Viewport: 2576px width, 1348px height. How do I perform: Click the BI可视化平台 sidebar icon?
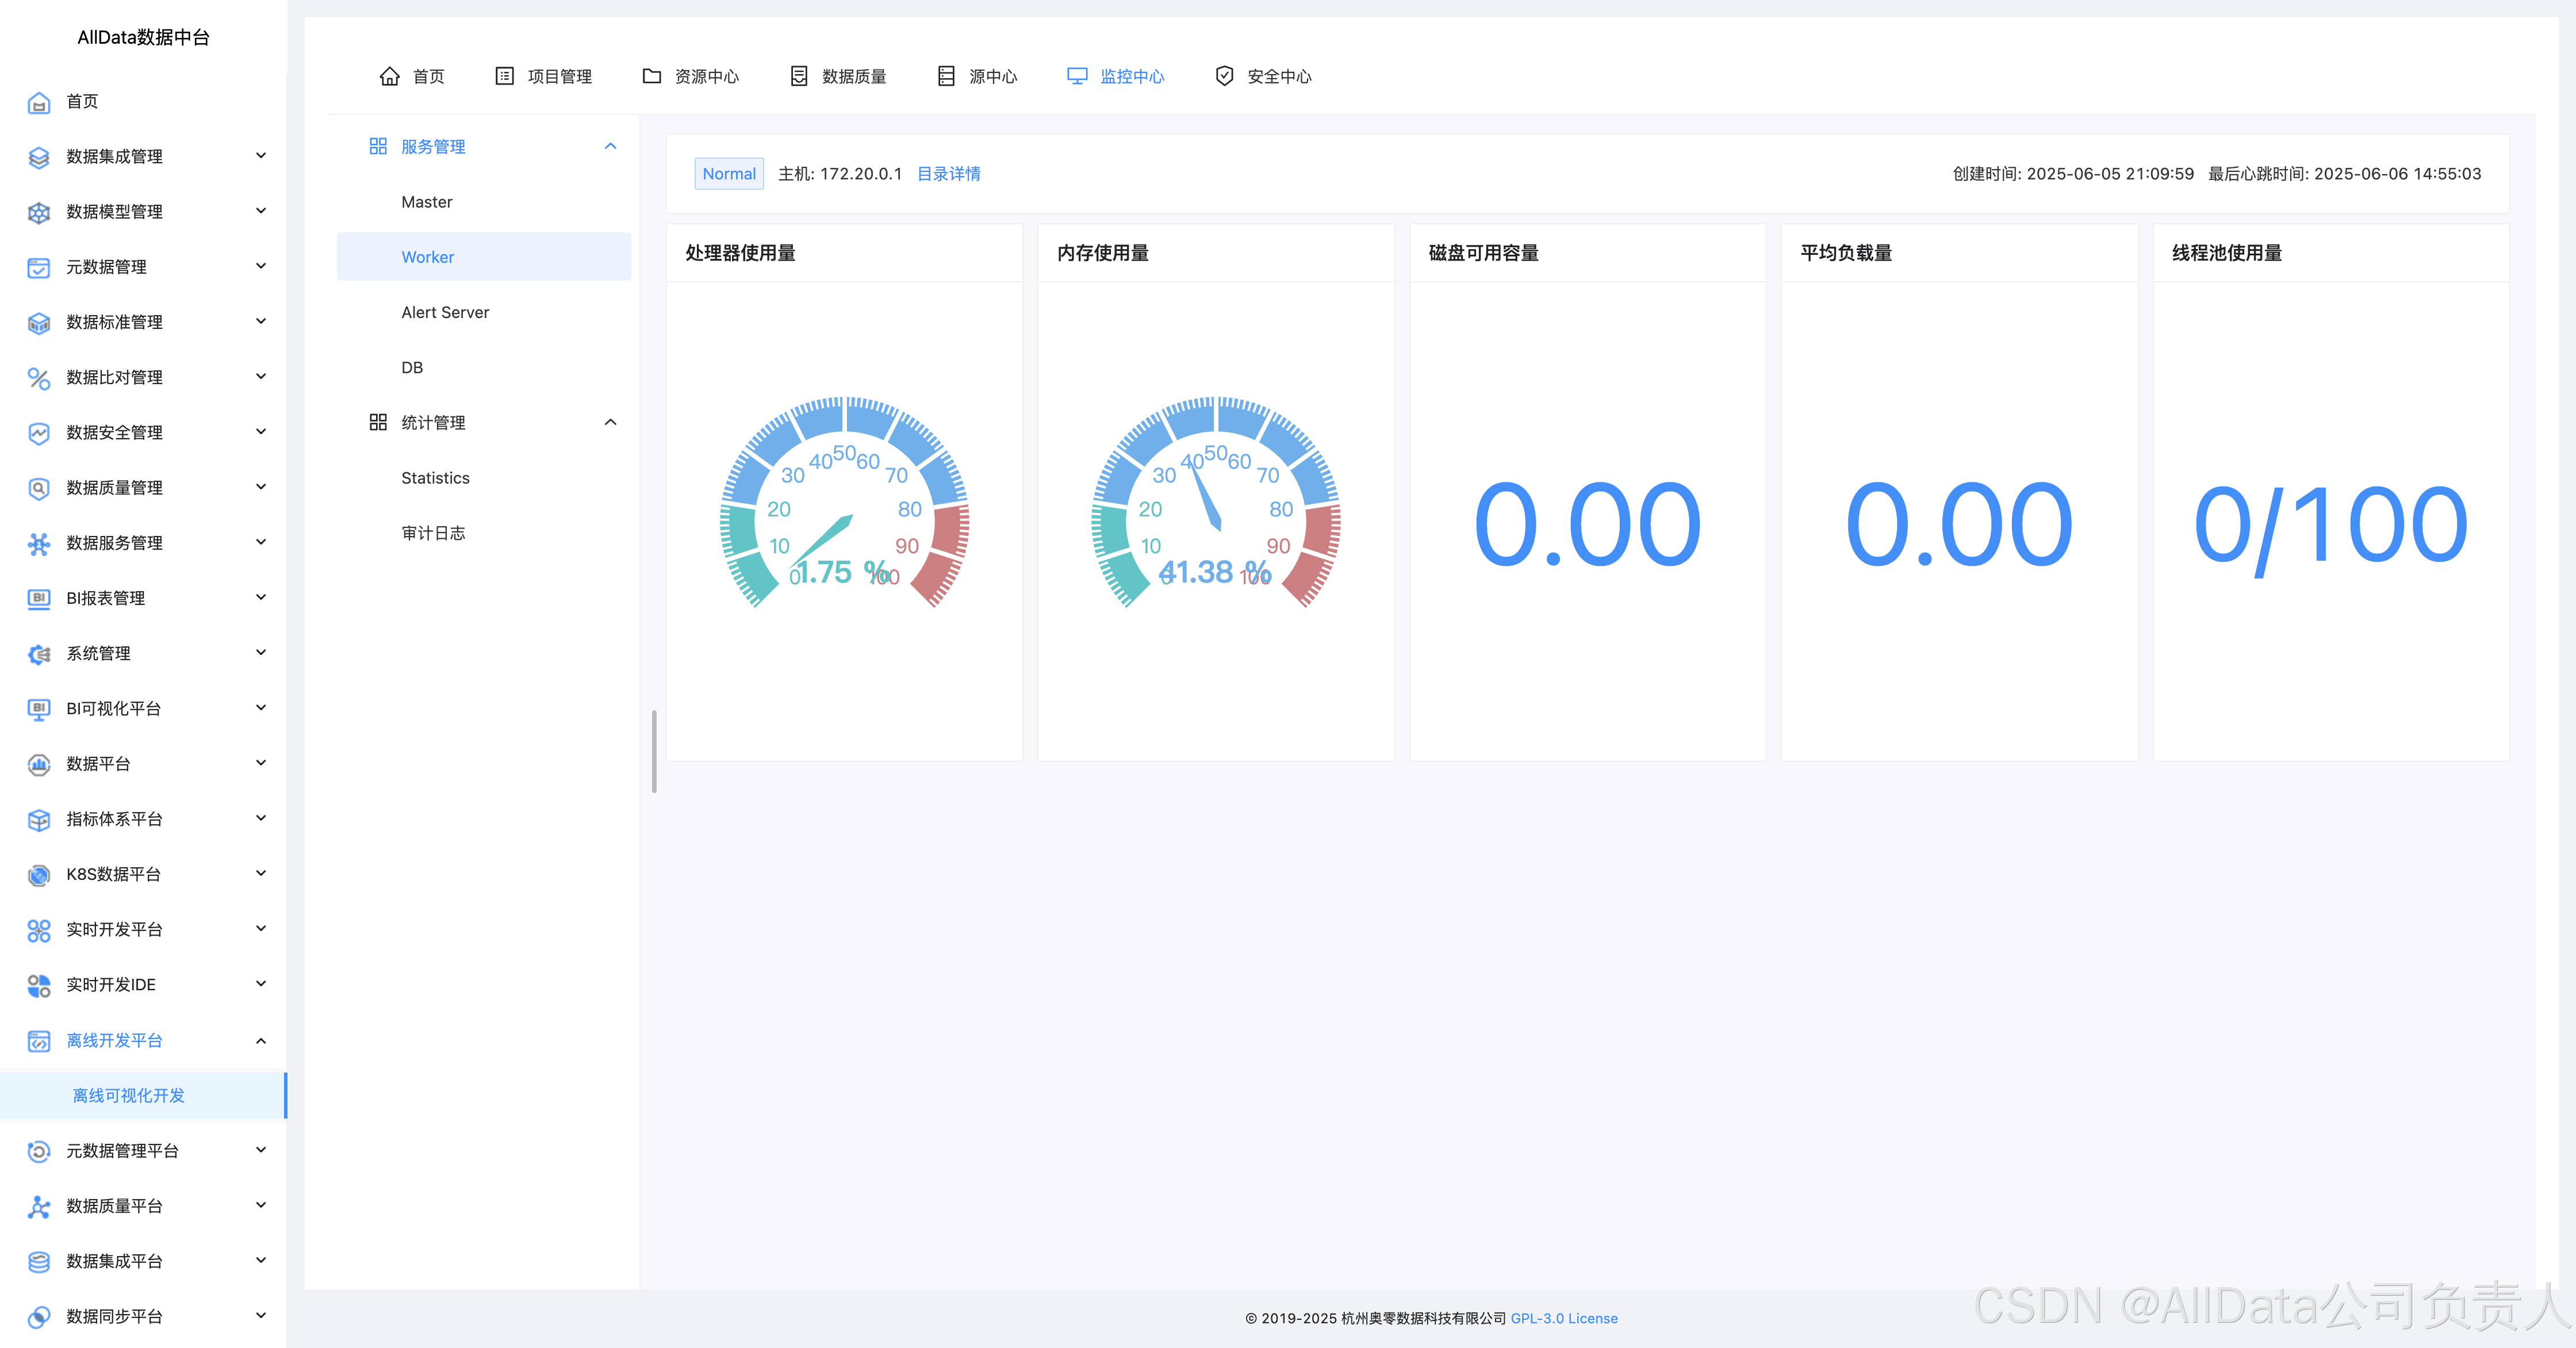38,709
